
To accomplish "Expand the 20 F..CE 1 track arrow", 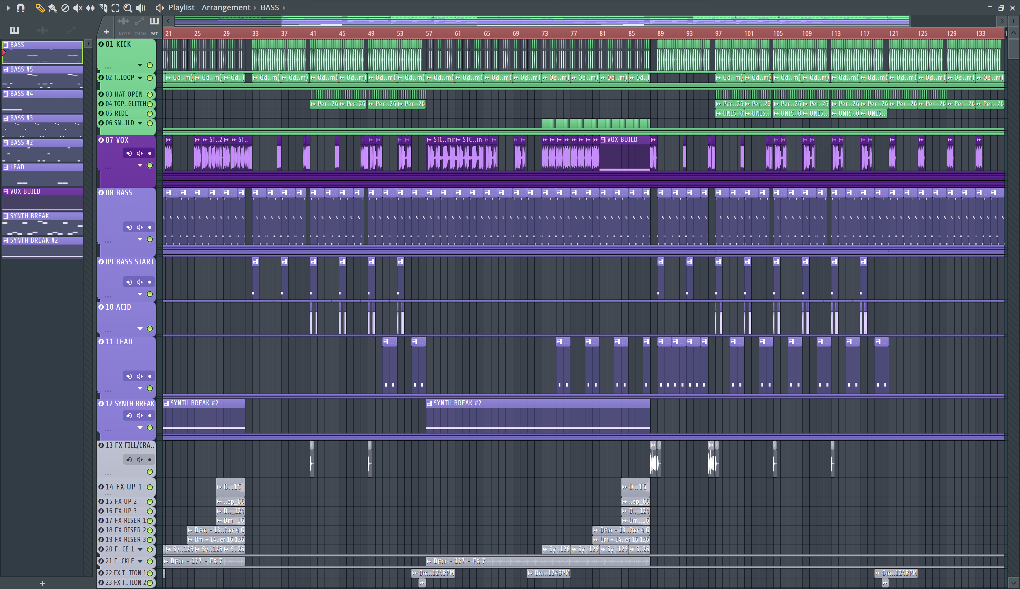I will 140,549.
